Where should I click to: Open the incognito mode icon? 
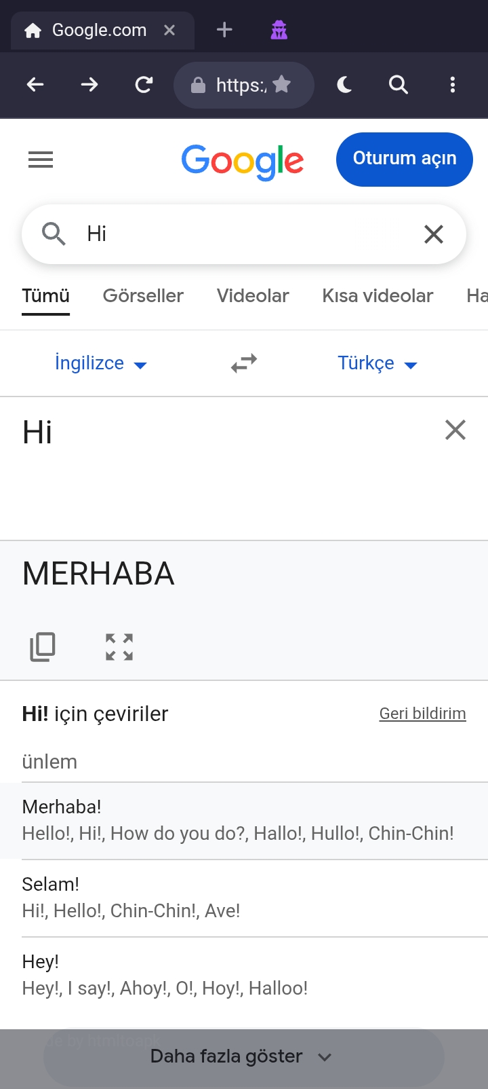(279, 30)
